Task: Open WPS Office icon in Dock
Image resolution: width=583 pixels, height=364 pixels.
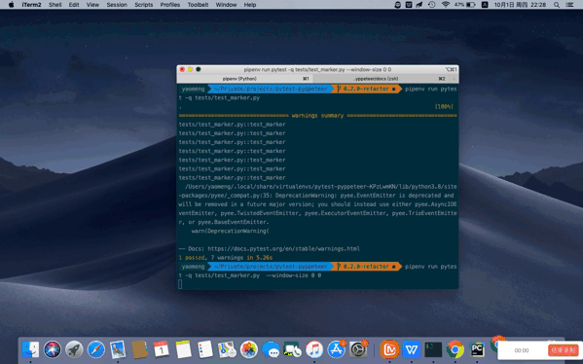Action: pos(412,349)
